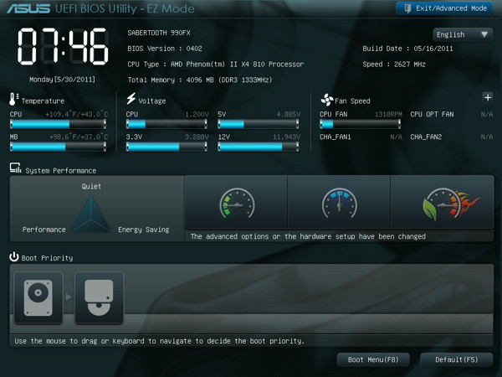This screenshot has width=502, height=377.
Task: Click the 07:46 clock display
Action: click(x=63, y=46)
